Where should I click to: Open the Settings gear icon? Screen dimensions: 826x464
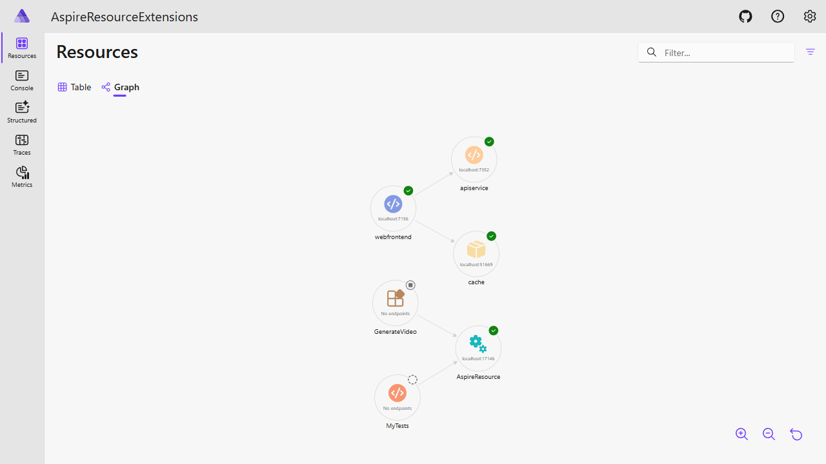810,17
